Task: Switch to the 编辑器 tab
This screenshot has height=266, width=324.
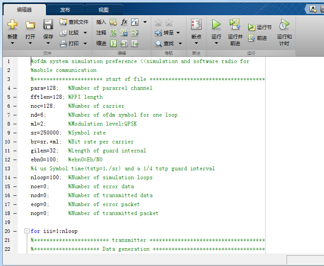Action: [x=25, y=10]
